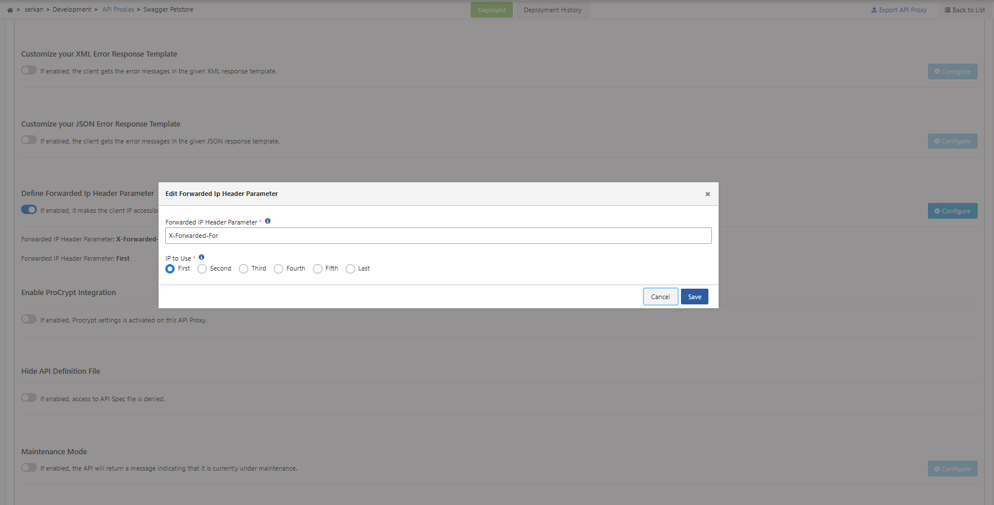Save the forwarded IP header settings
994x505 pixels.
tap(694, 297)
